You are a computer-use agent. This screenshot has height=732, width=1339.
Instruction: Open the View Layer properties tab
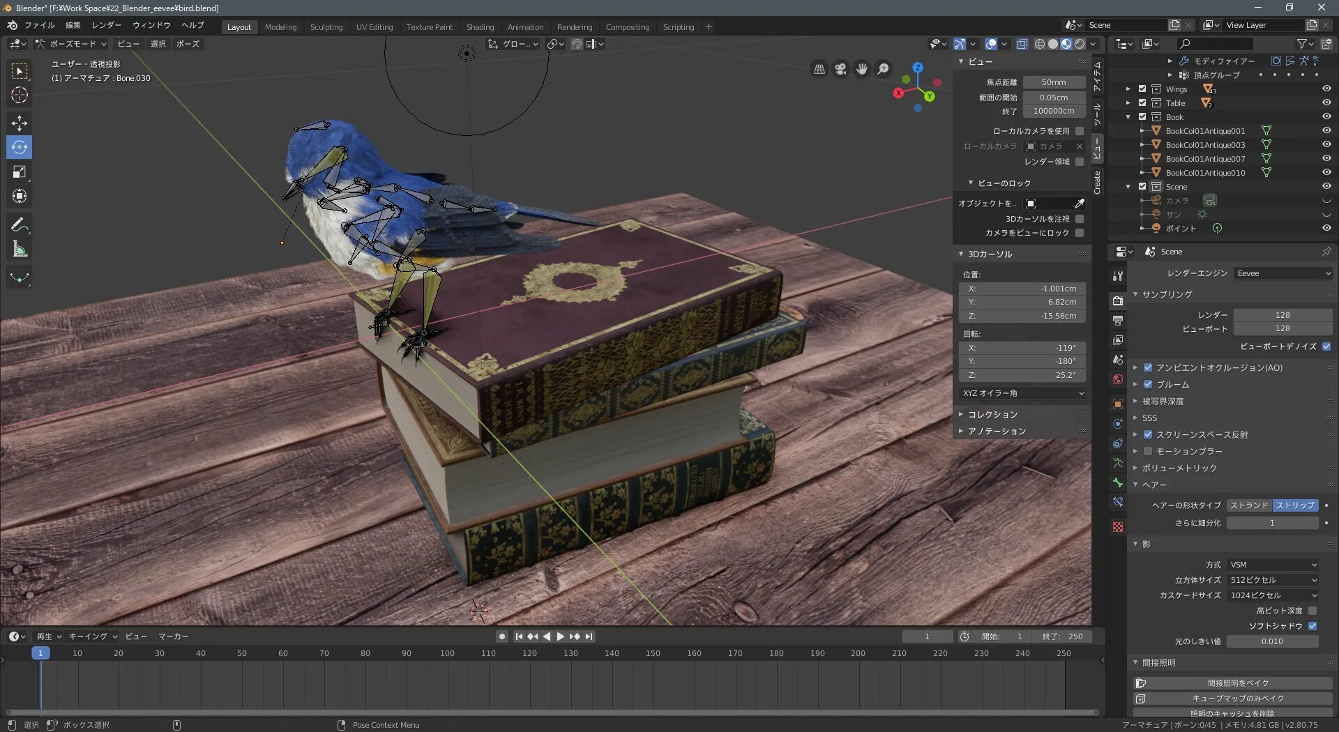pyautogui.click(x=1118, y=340)
